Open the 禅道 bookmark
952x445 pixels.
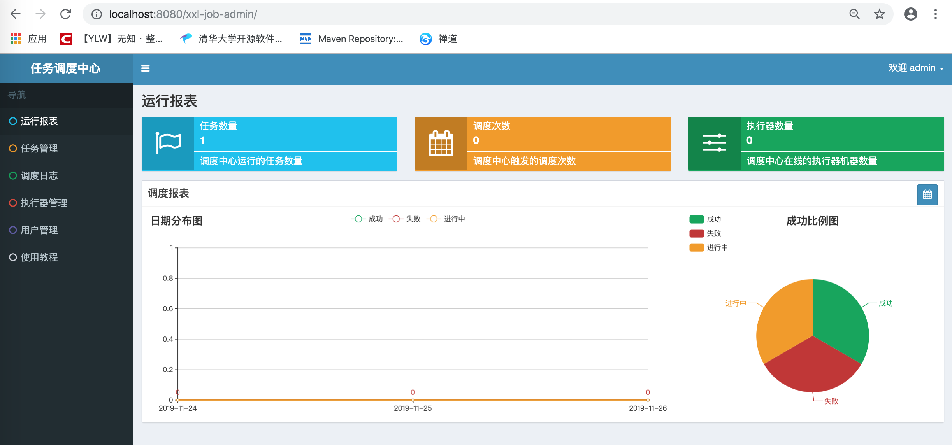pos(438,39)
